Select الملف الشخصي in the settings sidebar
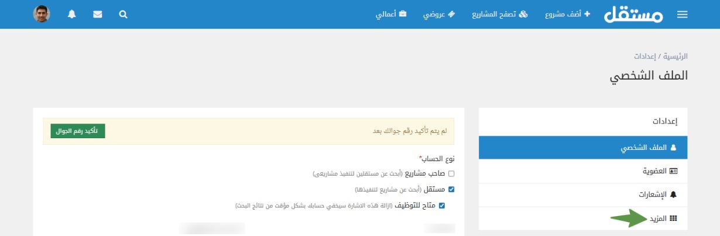The width and height of the screenshot is (720, 236). [x=583, y=148]
